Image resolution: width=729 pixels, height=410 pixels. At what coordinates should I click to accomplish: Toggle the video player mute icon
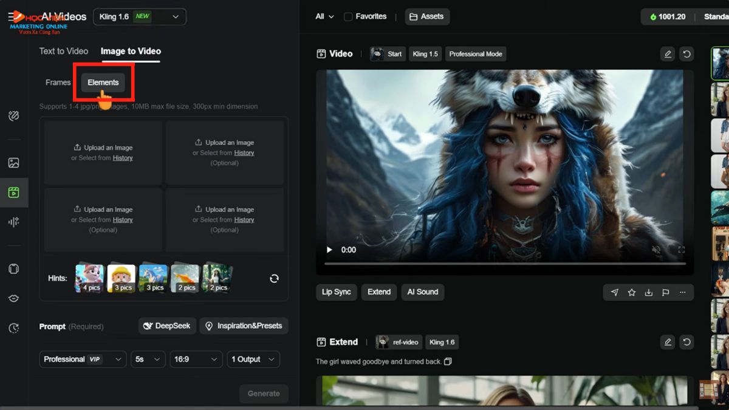(x=656, y=250)
